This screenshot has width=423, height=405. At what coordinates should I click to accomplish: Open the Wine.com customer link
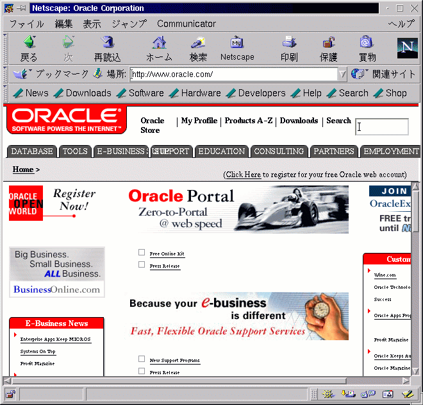(385, 275)
